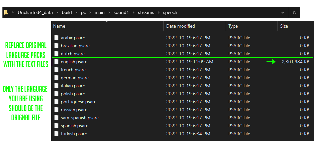Go to the sound1 breadcrumb folder
The height and width of the screenshot is (141, 314).
click(x=121, y=13)
